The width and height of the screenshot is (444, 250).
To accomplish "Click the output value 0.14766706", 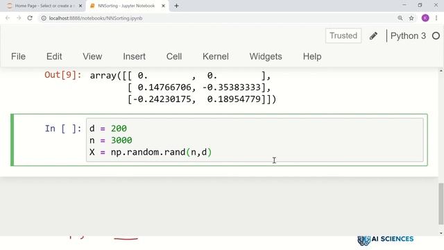I will [x=164, y=87].
